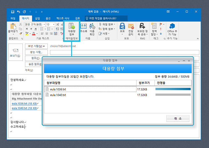
Task: Open the 주소록 address book
Action: click(x=83, y=28)
